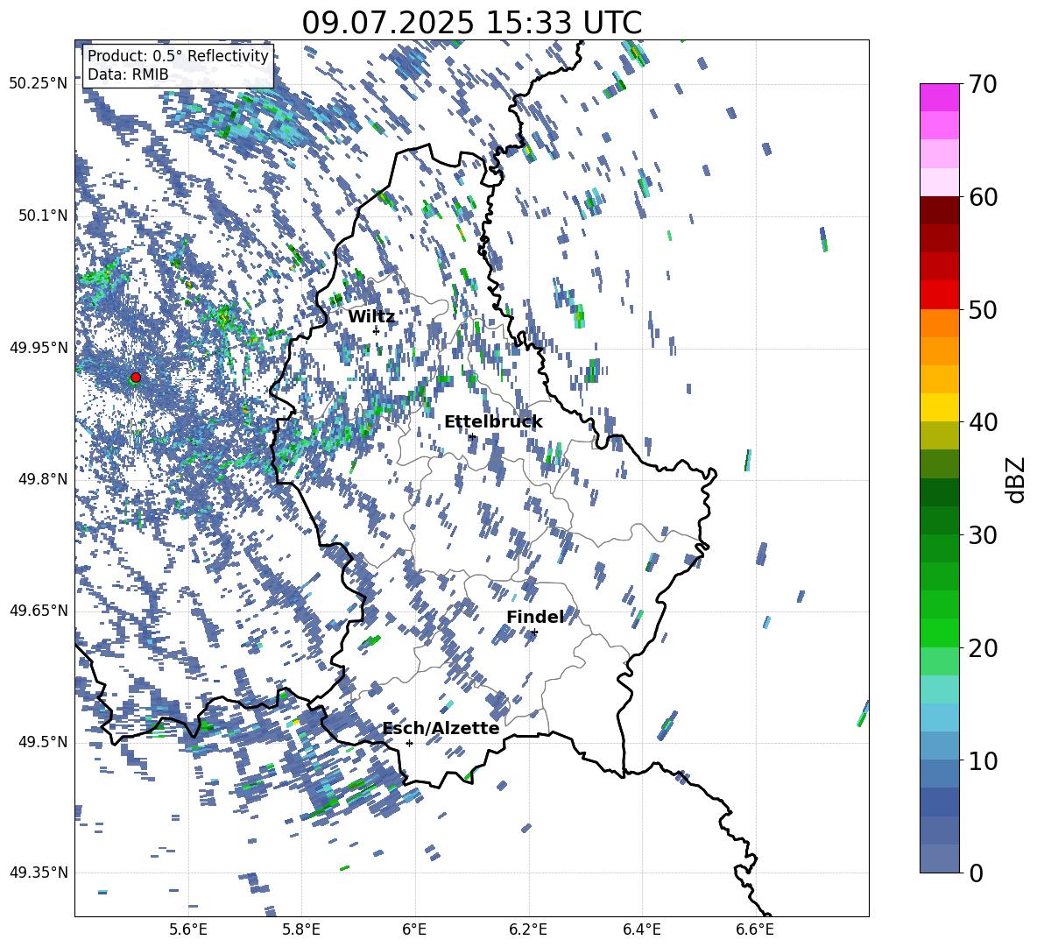
Task: Click the 0 tick on the colorbar
Action: (x=976, y=873)
